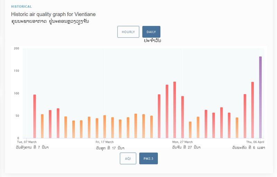This screenshot has height=177, width=277.
Task: Switch the graph to HOURLY view
Action: [128, 32]
